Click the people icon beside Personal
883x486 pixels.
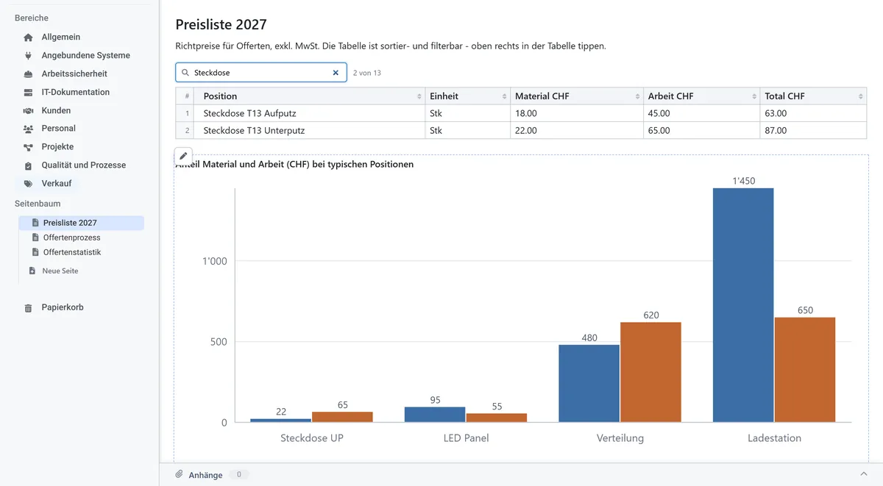click(28, 129)
